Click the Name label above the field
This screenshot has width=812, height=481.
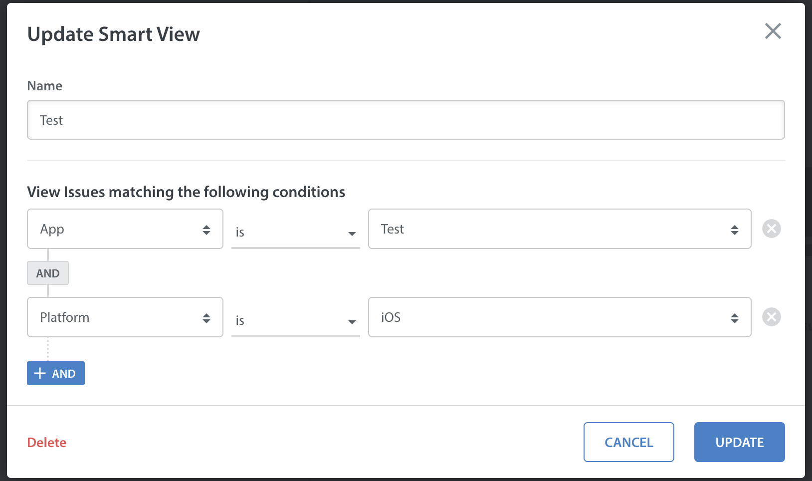45,86
